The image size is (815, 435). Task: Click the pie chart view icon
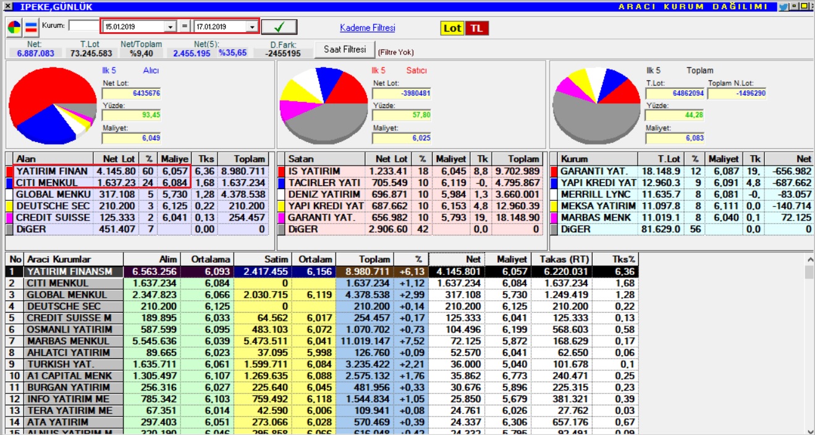14,27
